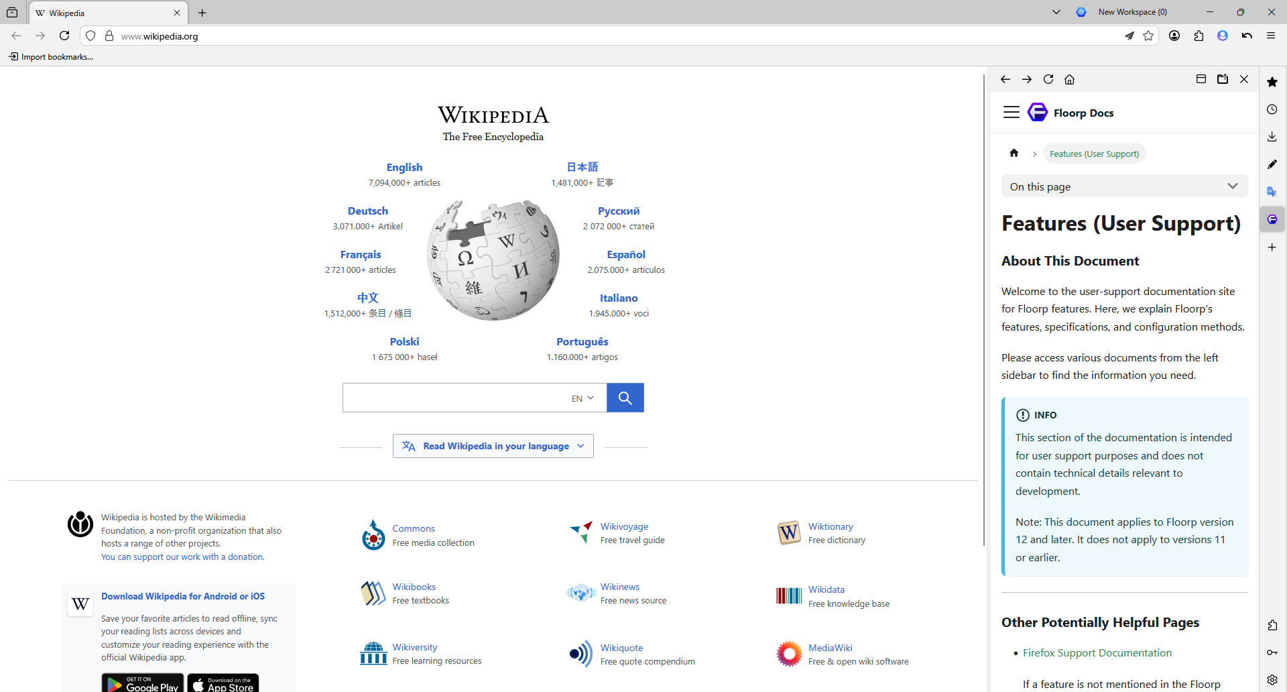
Task: Open the Notes pencil icon in sidebar
Action: coord(1272,164)
